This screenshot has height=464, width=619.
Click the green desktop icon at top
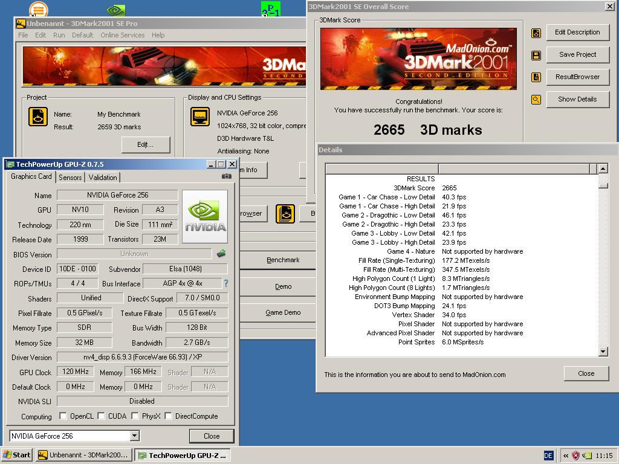[271, 8]
